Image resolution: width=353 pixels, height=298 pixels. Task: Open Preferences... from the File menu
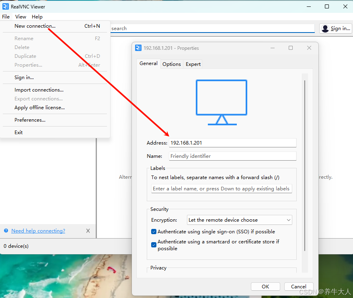coord(55,120)
